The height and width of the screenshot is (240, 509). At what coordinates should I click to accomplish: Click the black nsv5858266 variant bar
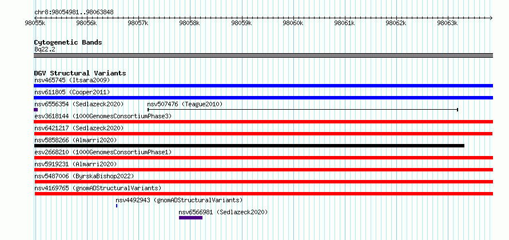[249, 146]
